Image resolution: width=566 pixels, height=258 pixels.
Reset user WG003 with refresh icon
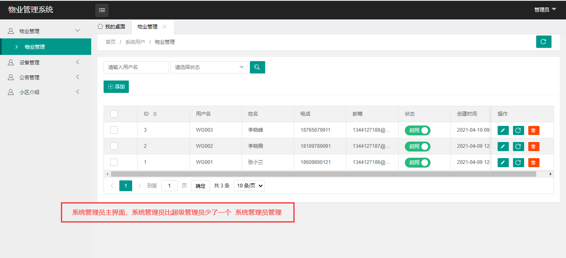click(518, 130)
